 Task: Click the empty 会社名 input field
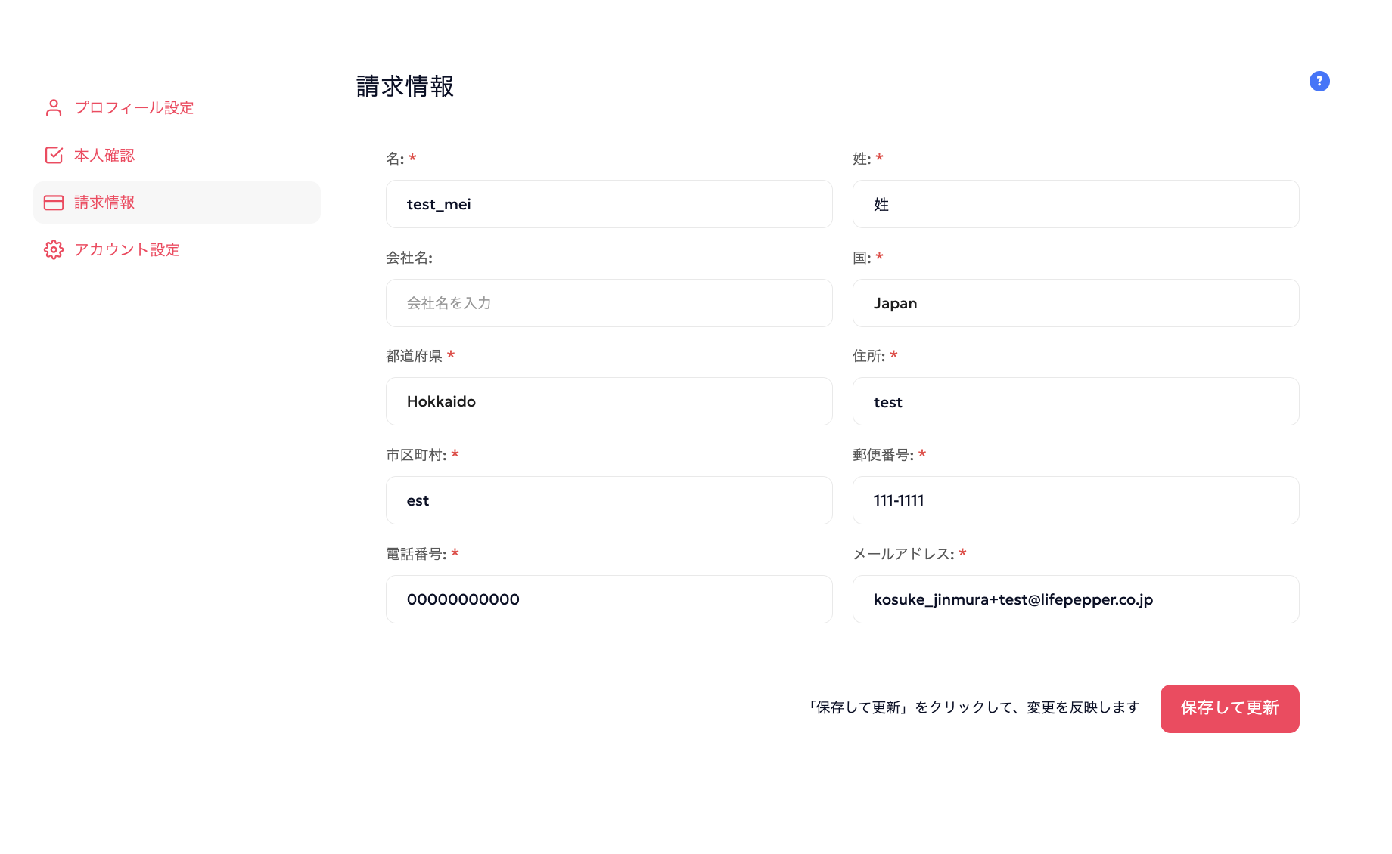pyautogui.click(x=608, y=303)
